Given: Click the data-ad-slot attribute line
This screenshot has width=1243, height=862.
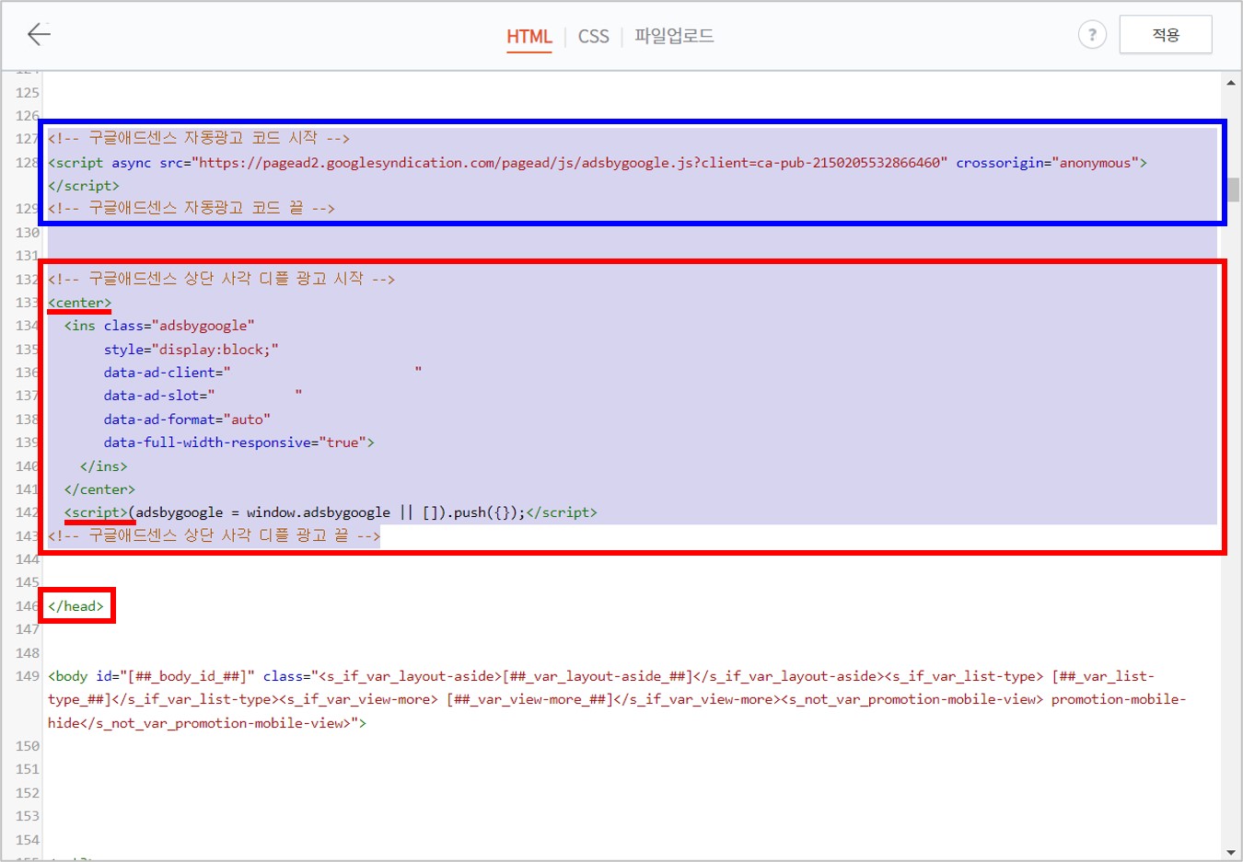Looking at the screenshot, I should pos(203,395).
